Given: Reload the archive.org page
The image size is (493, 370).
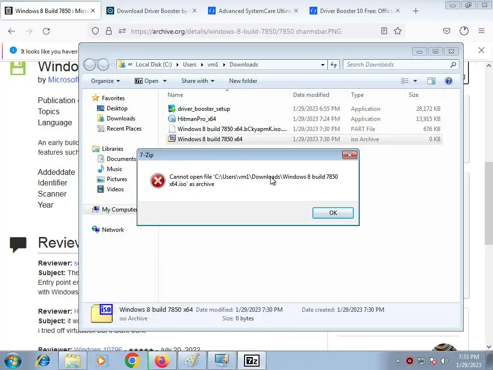Looking at the screenshot, I should coord(46,31).
